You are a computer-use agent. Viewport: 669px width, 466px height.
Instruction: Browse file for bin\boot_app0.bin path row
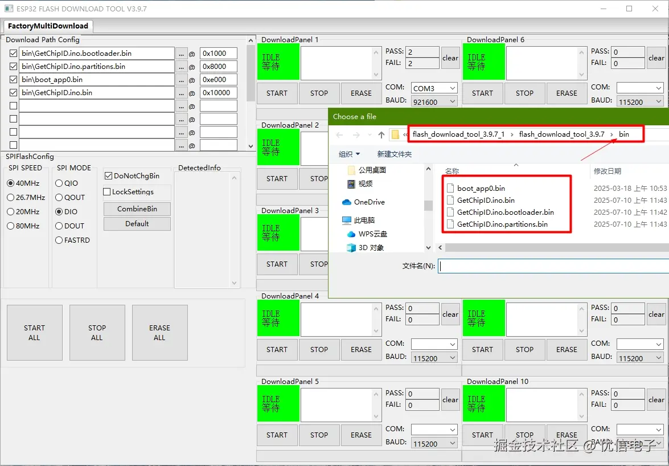pos(181,80)
